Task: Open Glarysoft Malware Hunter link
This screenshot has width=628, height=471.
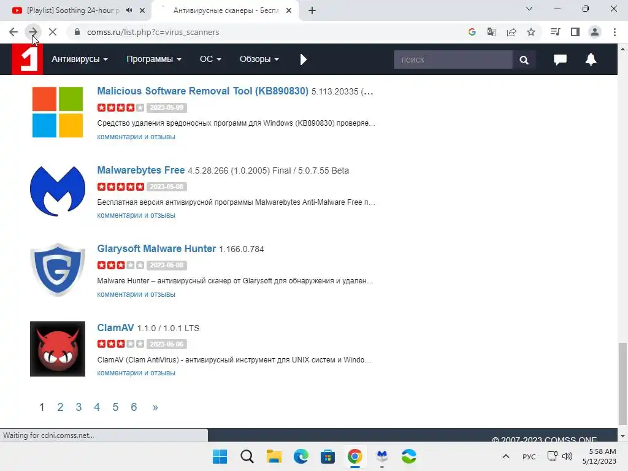Action: (156, 248)
